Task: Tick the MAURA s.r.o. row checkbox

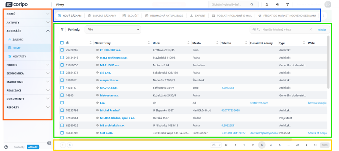Action: coord(62,88)
